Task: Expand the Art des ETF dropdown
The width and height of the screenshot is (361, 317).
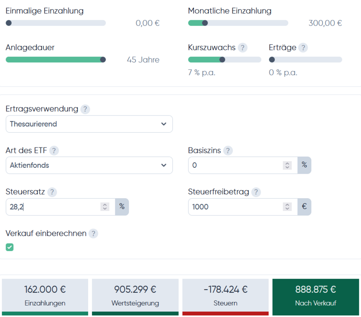Action: coord(89,165)
